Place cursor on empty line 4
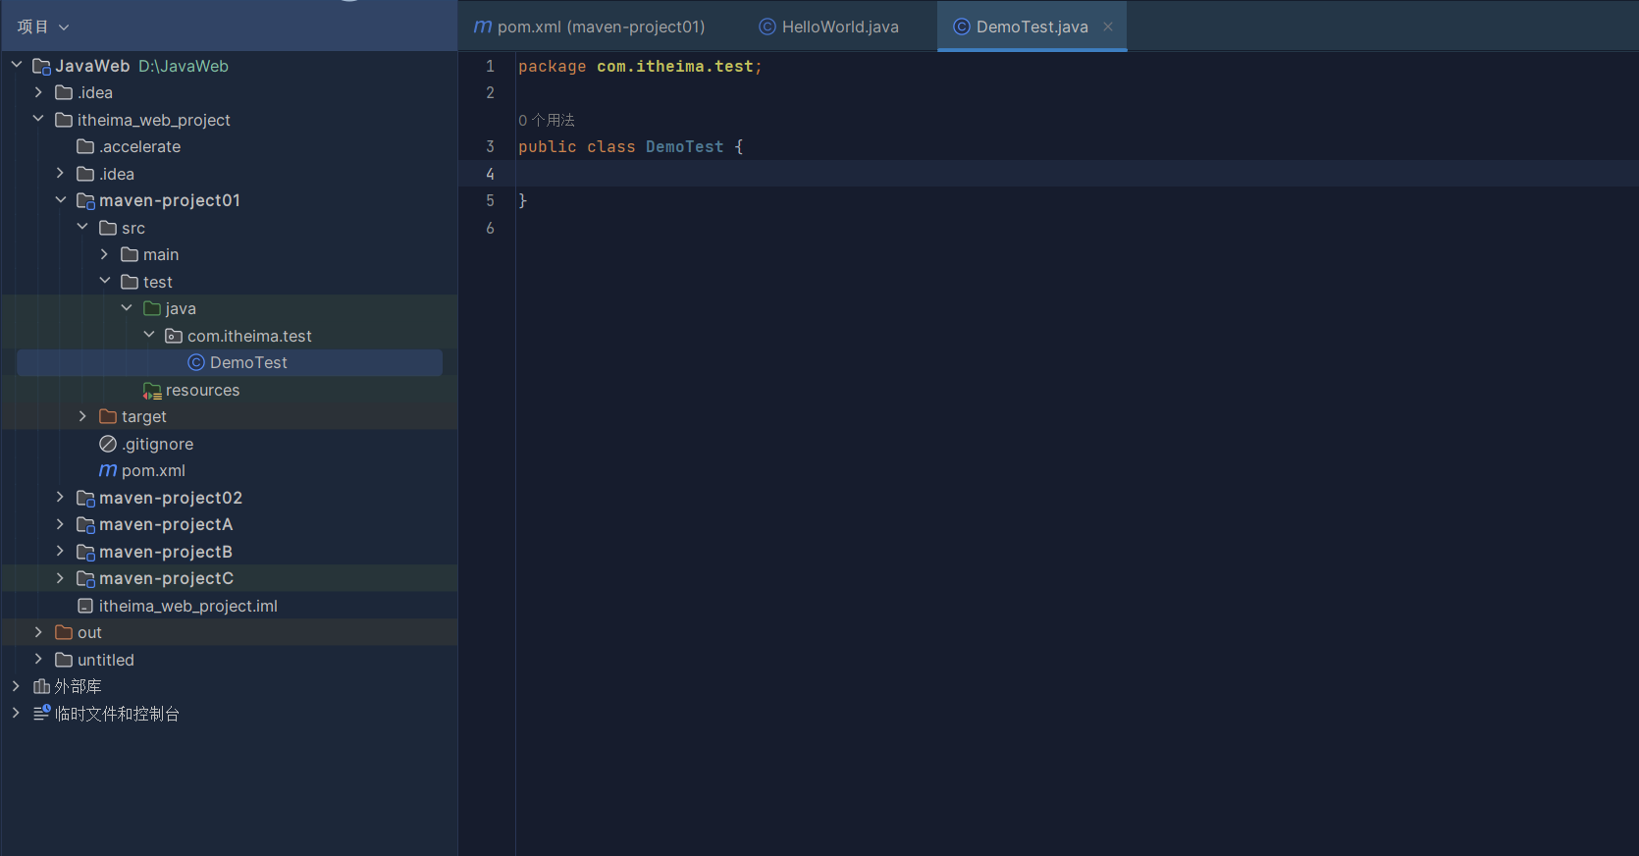This screenshot has height=856, width=1639. point(1077,174)
